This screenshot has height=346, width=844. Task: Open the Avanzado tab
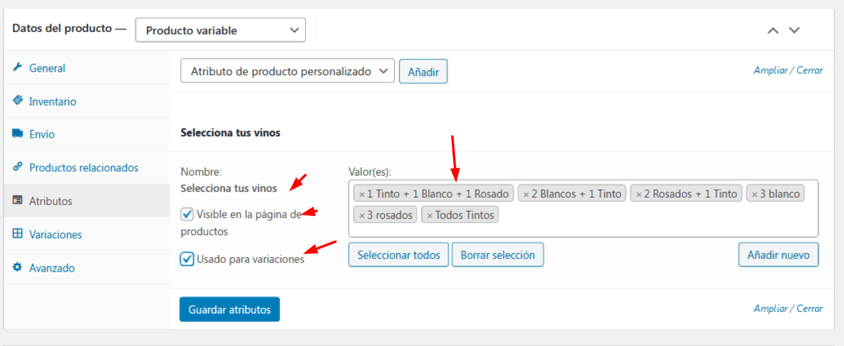(86, 268)
